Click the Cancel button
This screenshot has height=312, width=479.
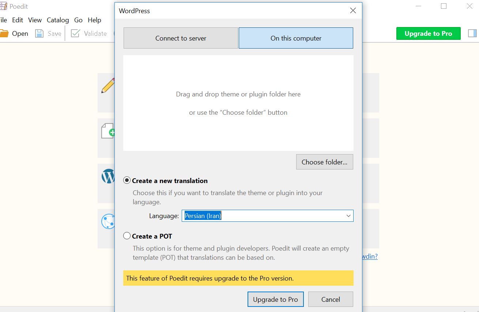pos(331,299)
